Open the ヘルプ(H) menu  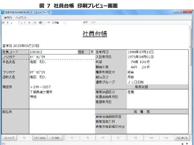(x=21, y=18)
